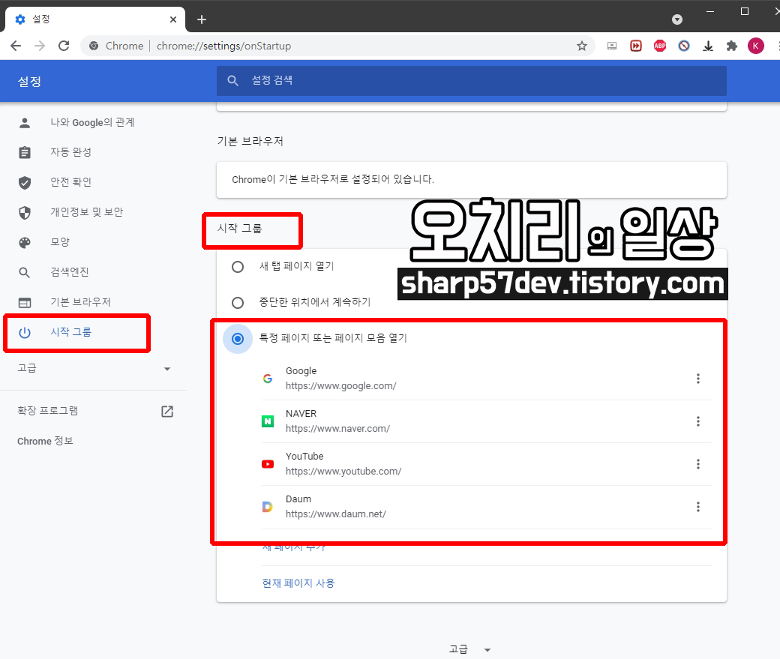Screen dimensions: 780x659
Task: Select 중단한 위치에서 계속하기 radio option
Action: click(x=238, y=302)
